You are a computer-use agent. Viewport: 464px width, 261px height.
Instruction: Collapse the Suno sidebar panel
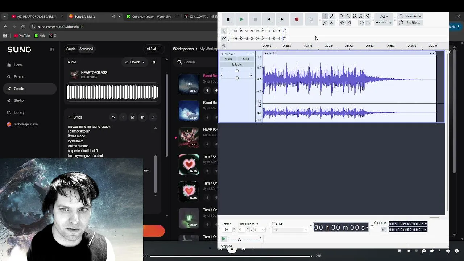coord(52,50)
